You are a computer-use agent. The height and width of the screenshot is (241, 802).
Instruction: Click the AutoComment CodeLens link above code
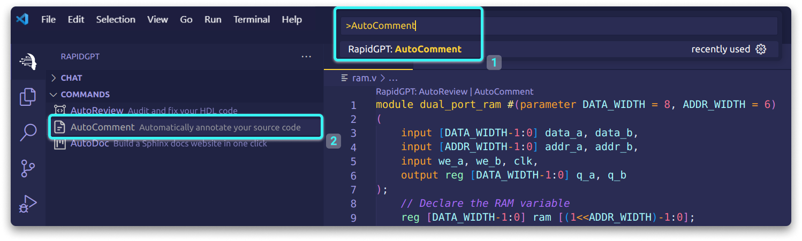504,92
